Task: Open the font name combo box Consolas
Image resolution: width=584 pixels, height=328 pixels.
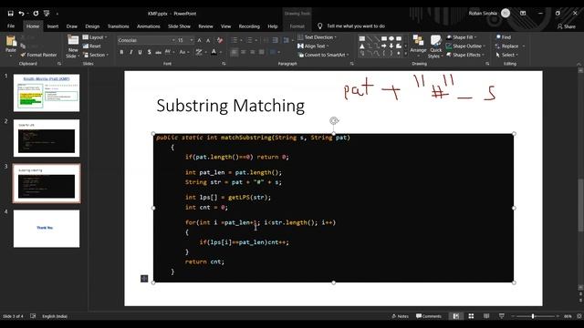Action: (146, 40)
